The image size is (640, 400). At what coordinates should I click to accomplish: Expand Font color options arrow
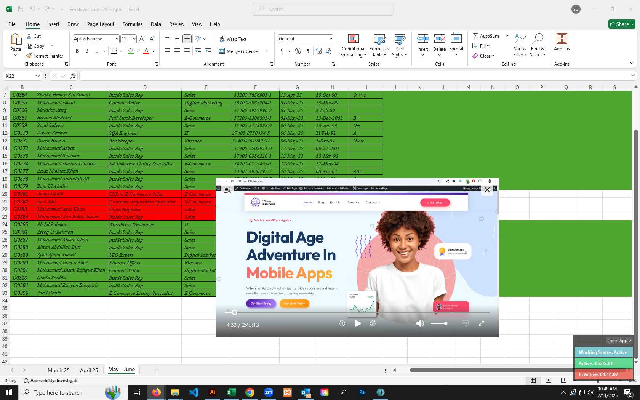pos(153,51)
